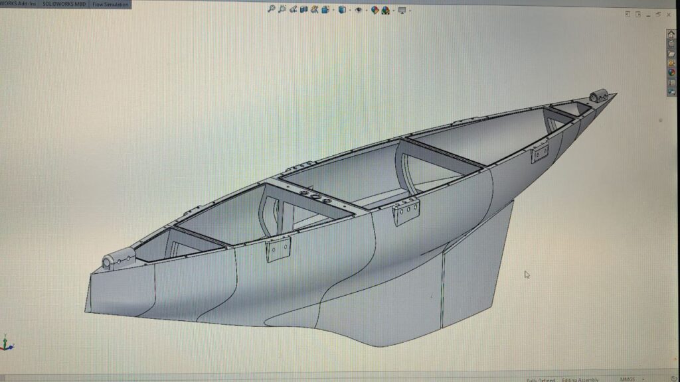Open the Custom Properties list icon in task pane
This screenshot has height=382, width=680.
pos(671,83)
